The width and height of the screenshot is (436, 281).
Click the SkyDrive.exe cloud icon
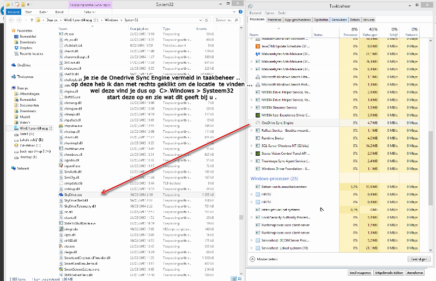[61, 195]
